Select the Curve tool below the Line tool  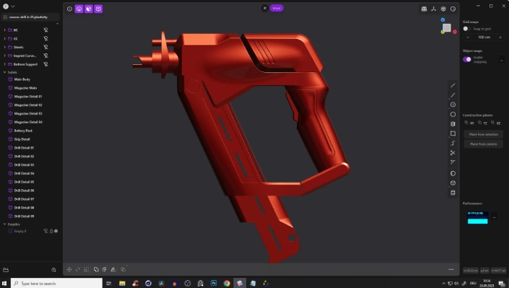[x=453, y=95]
